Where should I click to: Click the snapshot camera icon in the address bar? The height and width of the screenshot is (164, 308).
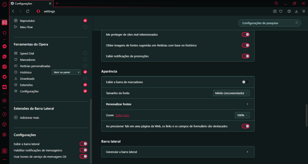(x=275, y=11)
